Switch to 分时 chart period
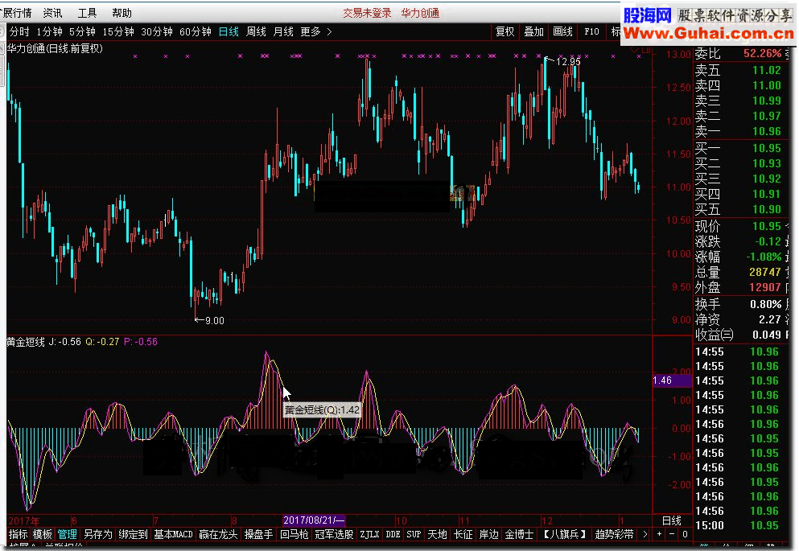The image size is (799, 551). click(19, 31)
